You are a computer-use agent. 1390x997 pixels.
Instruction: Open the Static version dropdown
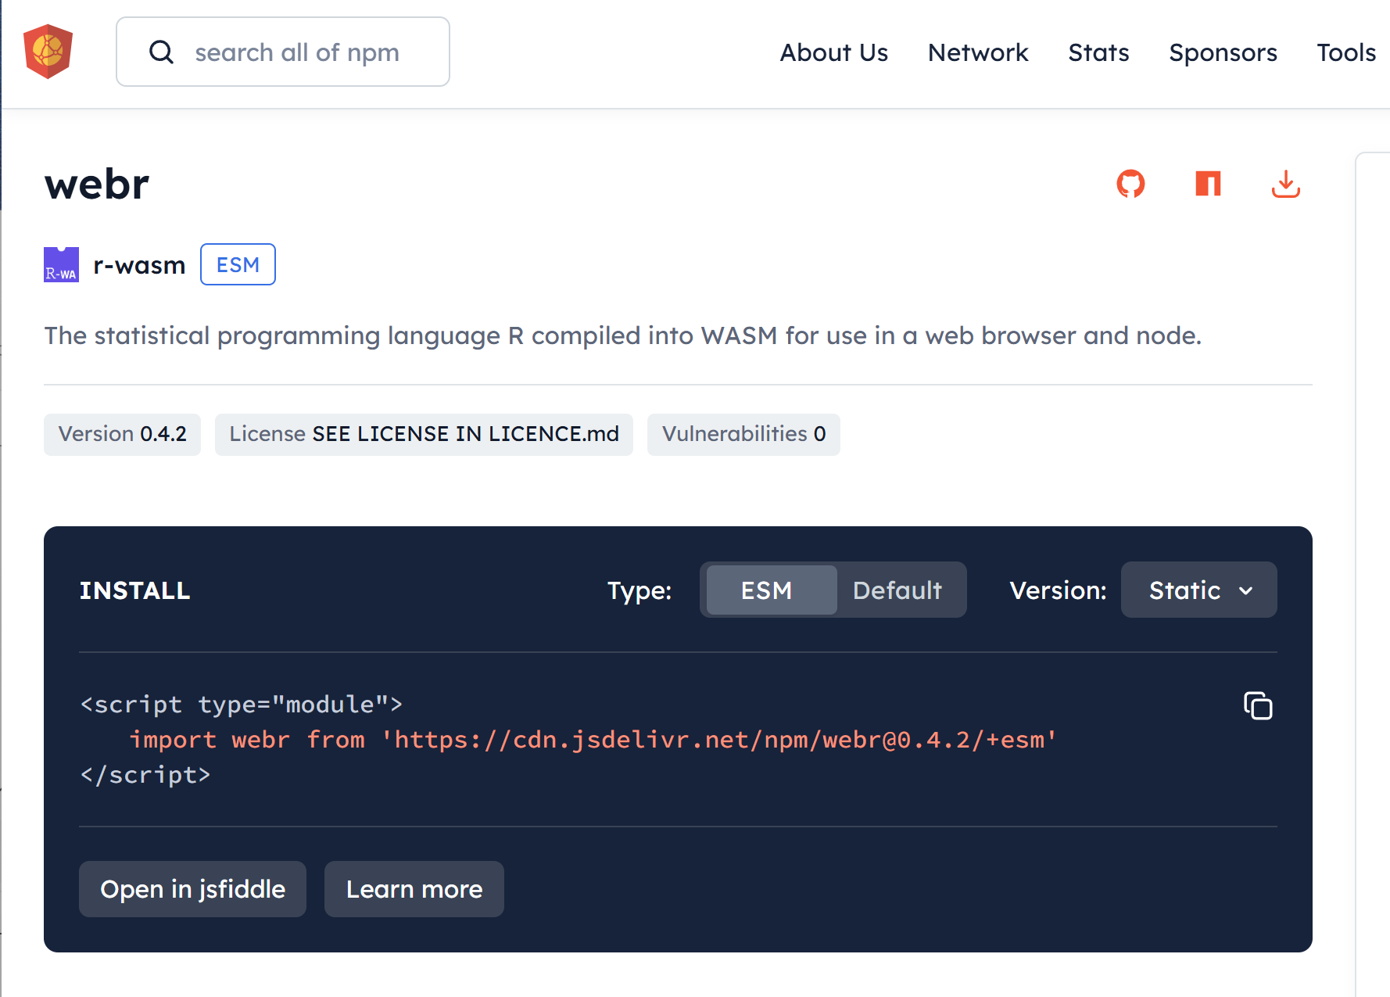[1198, 590]
